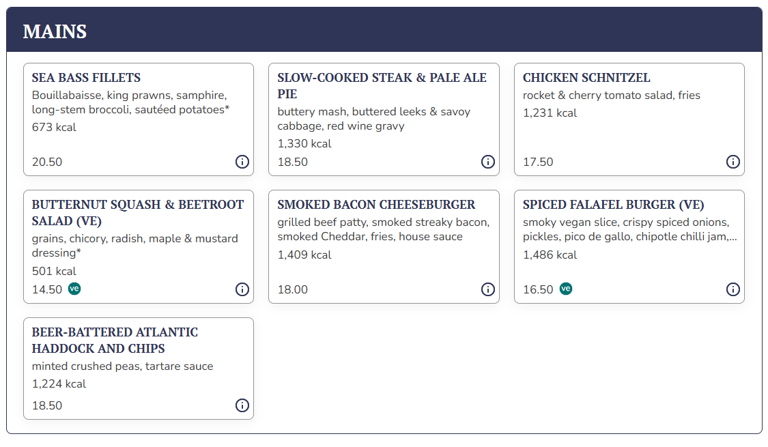Image resolution: width=768 pixels, height=447 pixels.
Task: Click vegan badge on Butternut Squash Salad
Action: pos(74,289)
